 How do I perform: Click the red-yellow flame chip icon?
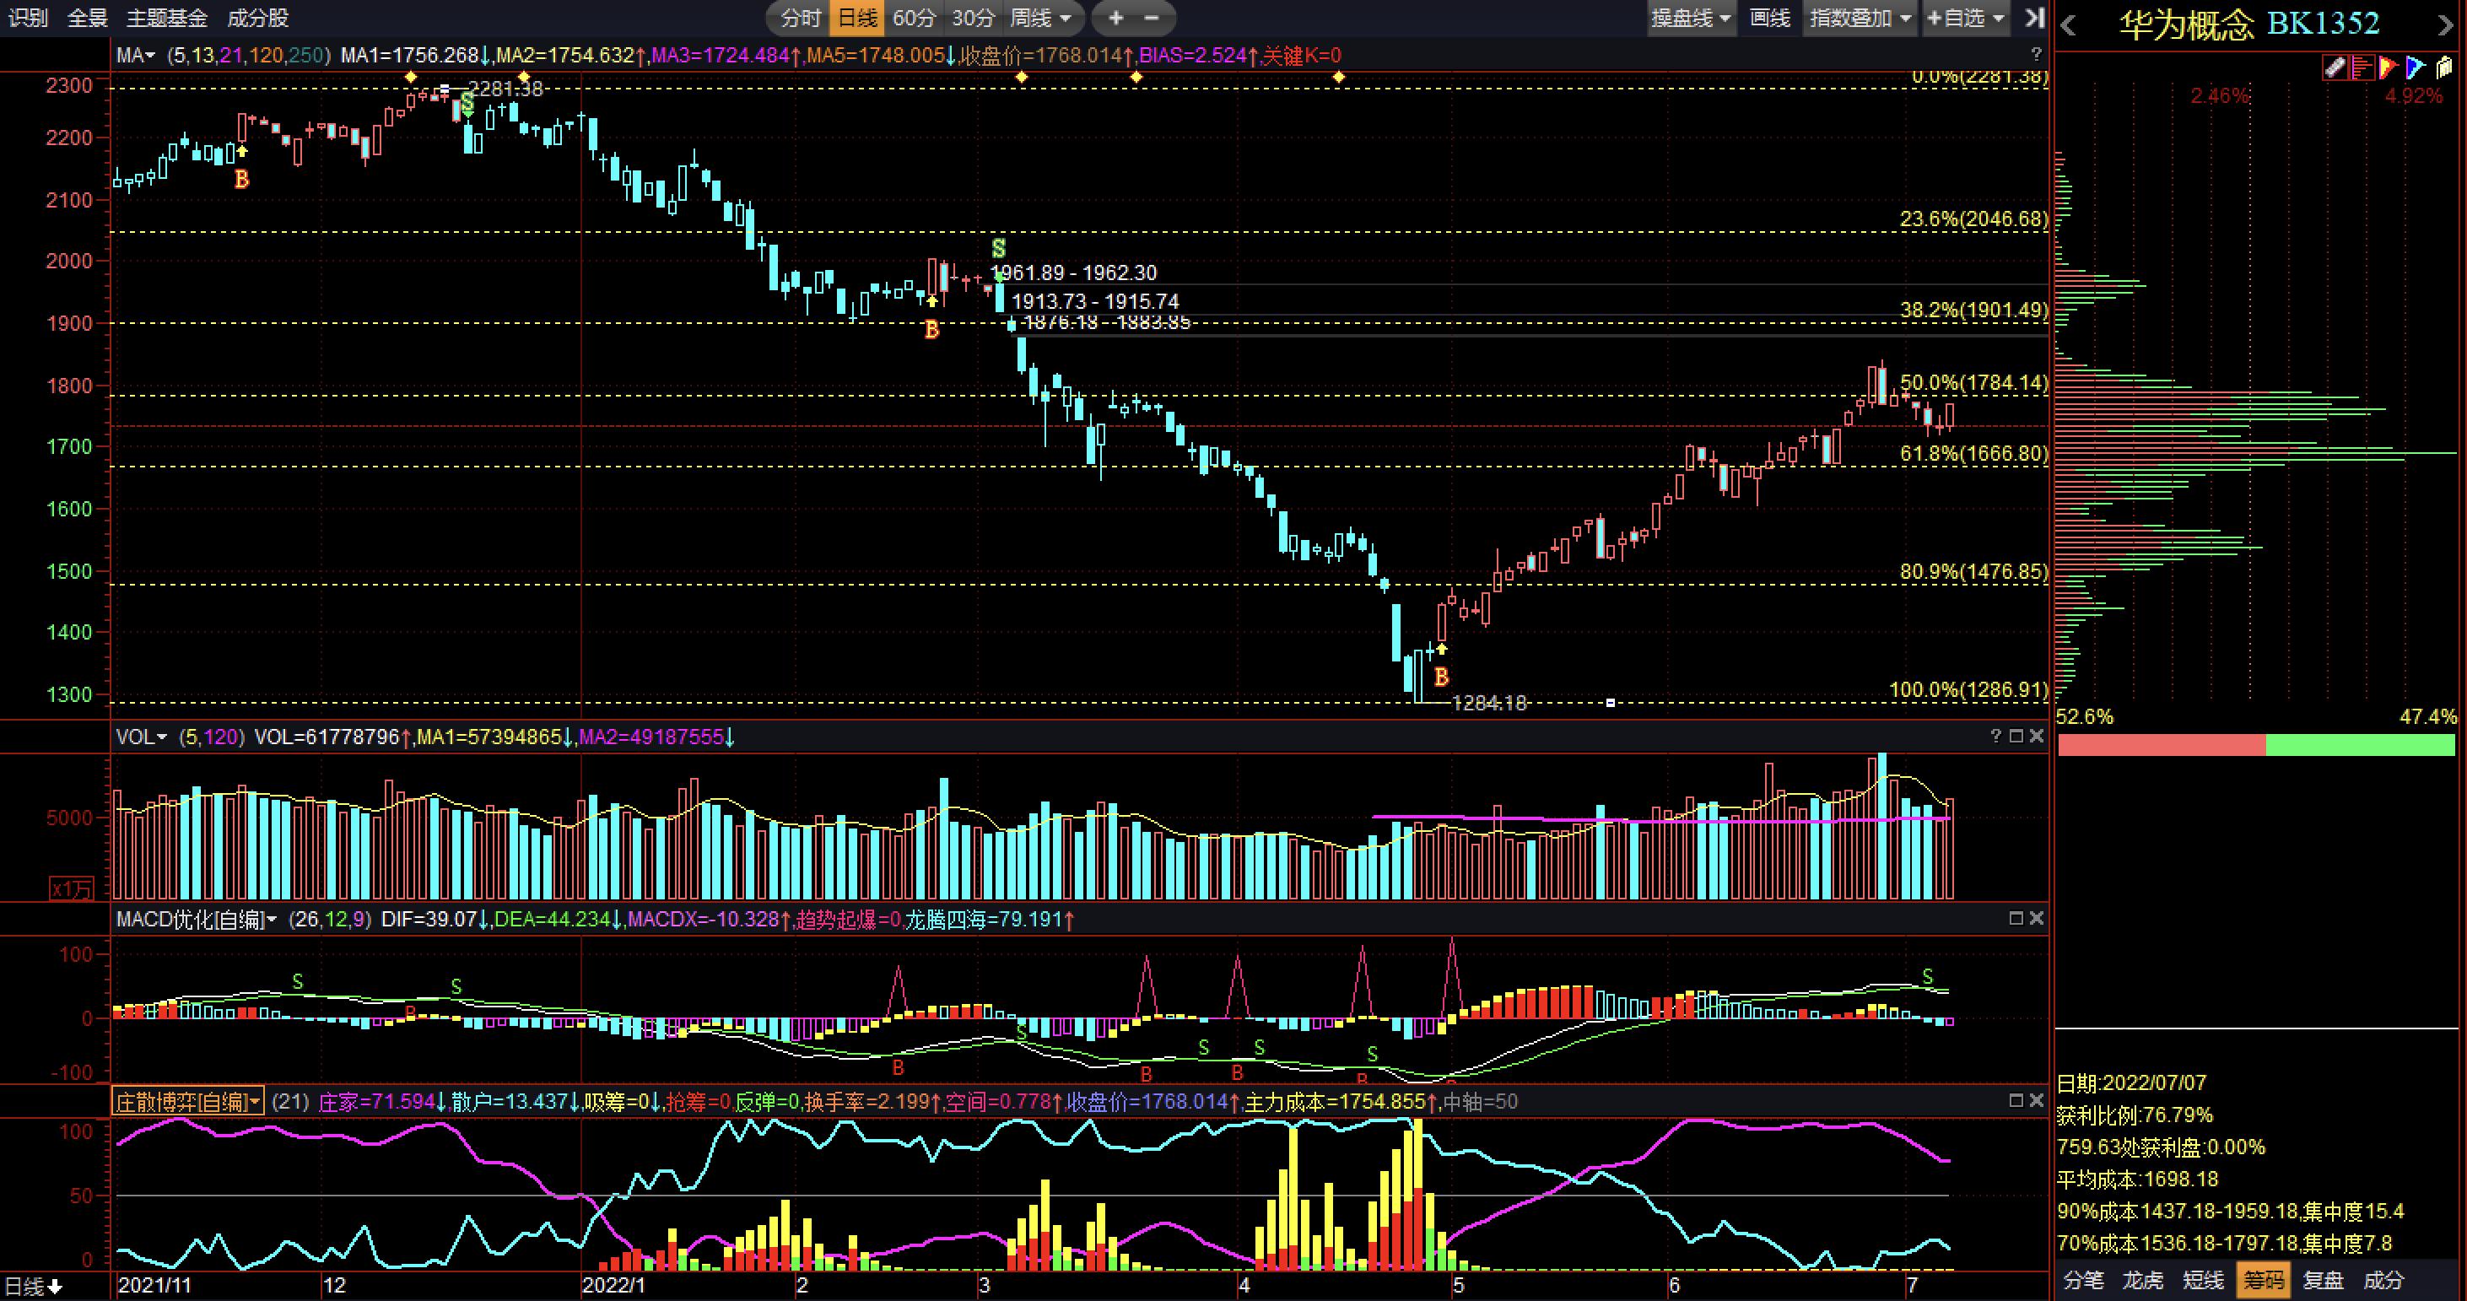[x=2388, y=67]
